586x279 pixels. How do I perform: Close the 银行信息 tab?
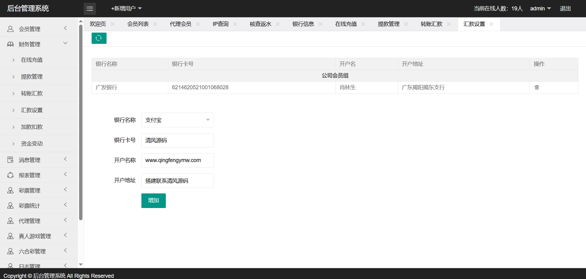[x=320, y=24]
